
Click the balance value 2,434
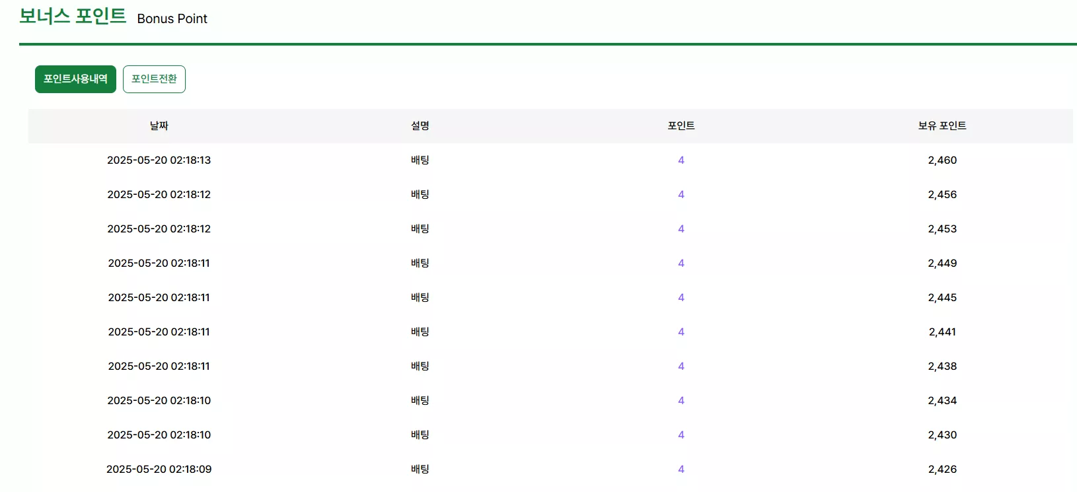click(x=942, y=400)
